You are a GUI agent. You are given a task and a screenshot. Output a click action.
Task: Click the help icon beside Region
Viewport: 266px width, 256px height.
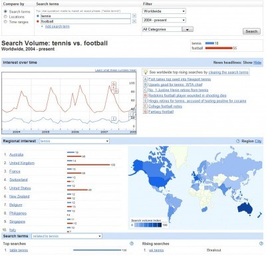[238, 141]
